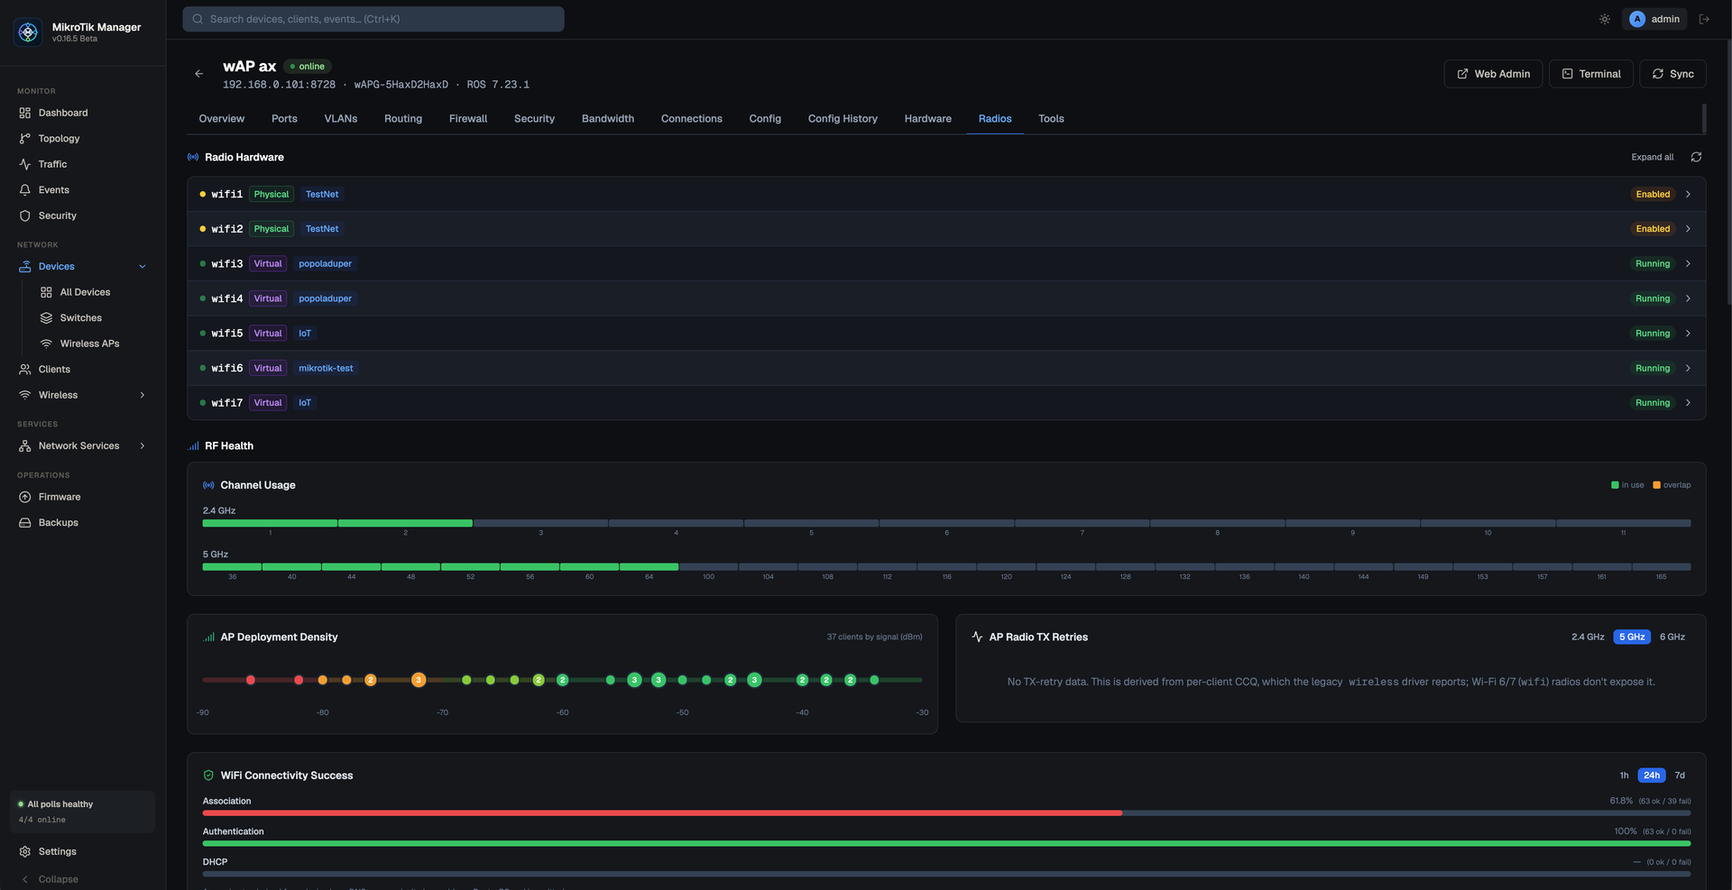Refresh Radio Hardware list icon

[x=1696, y=157]
